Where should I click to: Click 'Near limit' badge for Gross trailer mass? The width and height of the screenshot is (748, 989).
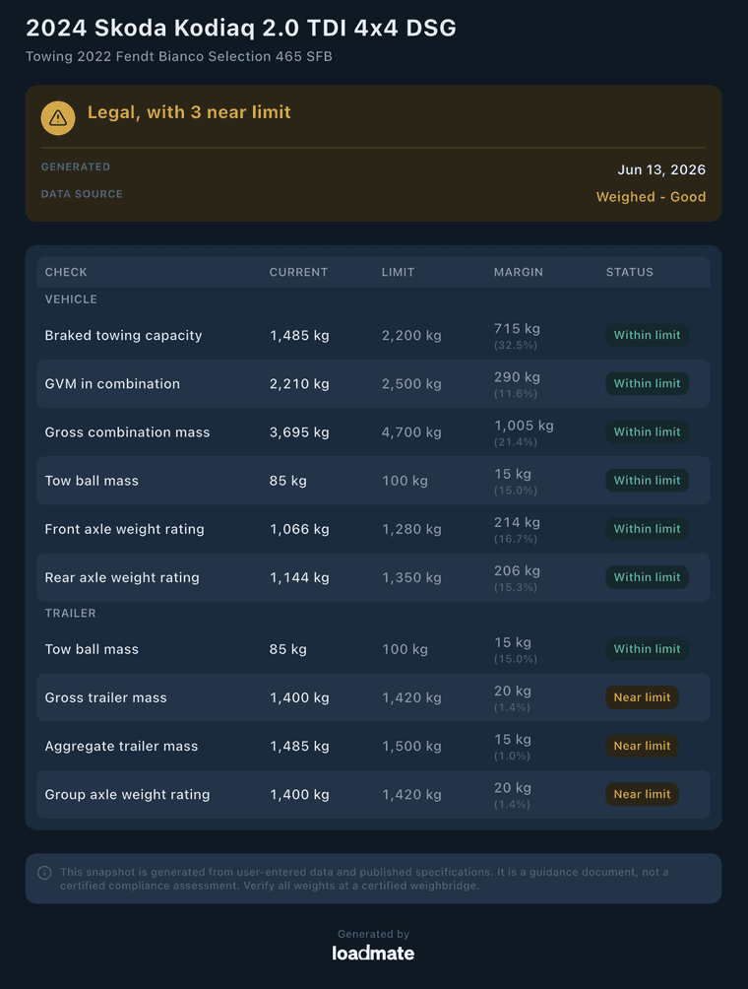(x=642, y=697)
